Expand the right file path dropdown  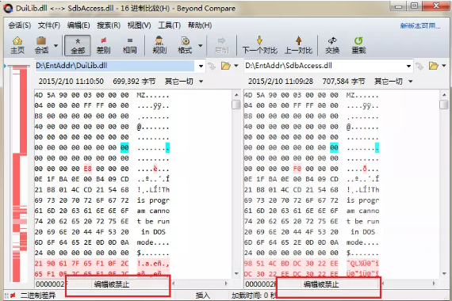coord(408,66)
